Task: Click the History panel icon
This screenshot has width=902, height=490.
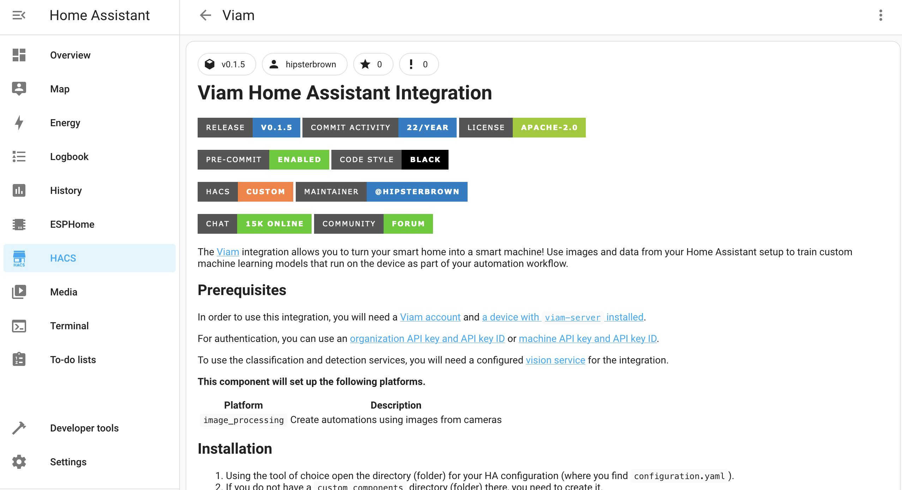Action: point(19,191)
